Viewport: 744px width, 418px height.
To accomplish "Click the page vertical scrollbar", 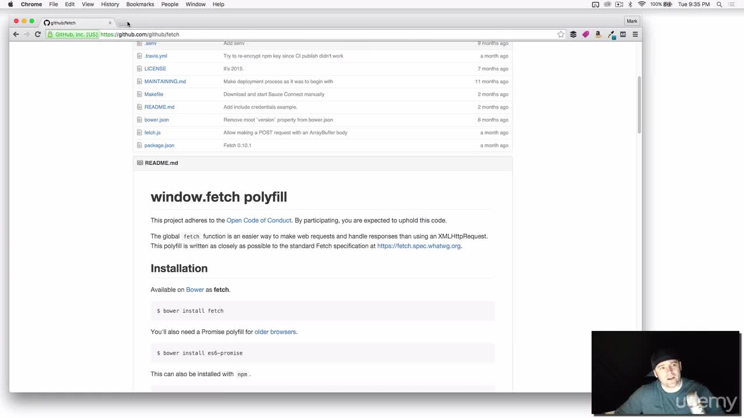I will (639, 105).
